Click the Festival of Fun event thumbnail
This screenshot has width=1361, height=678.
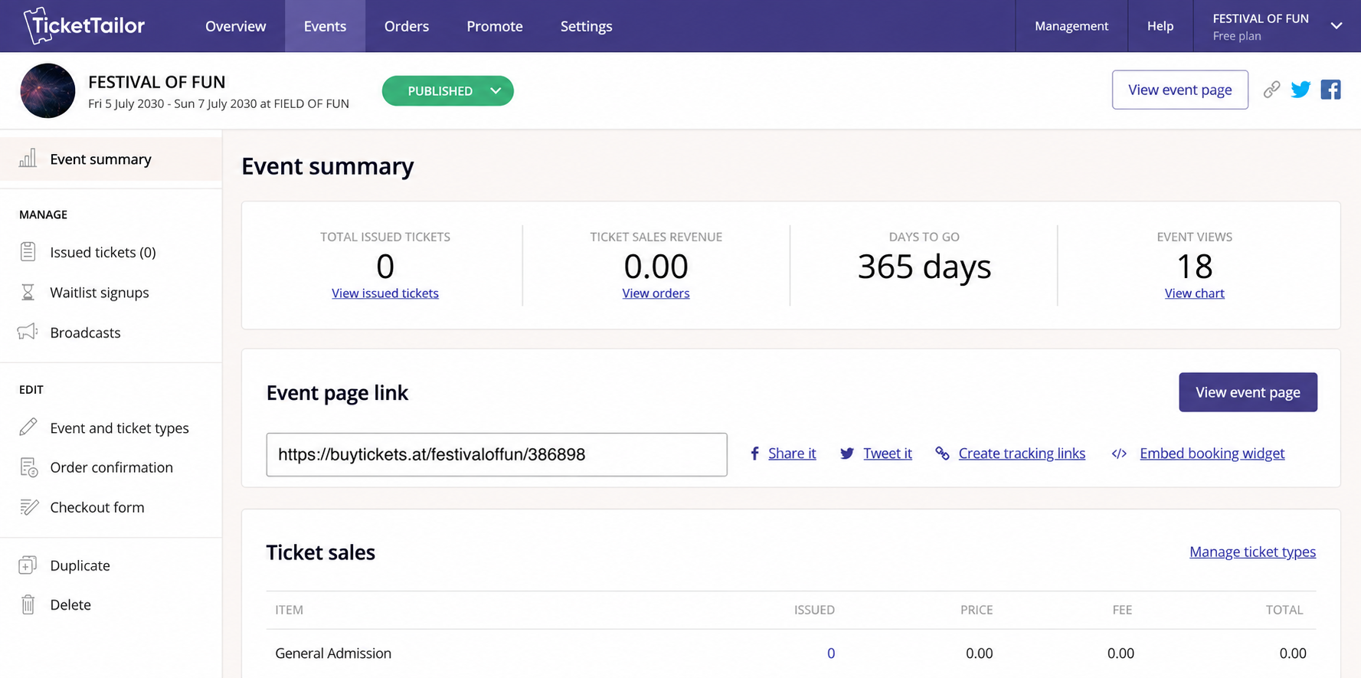pyautogui.click(x=47, y=90)
